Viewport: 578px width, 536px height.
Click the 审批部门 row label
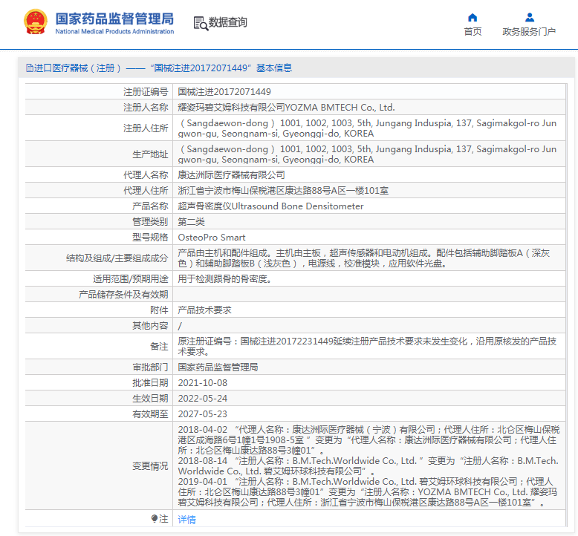(x=150, y=367)
